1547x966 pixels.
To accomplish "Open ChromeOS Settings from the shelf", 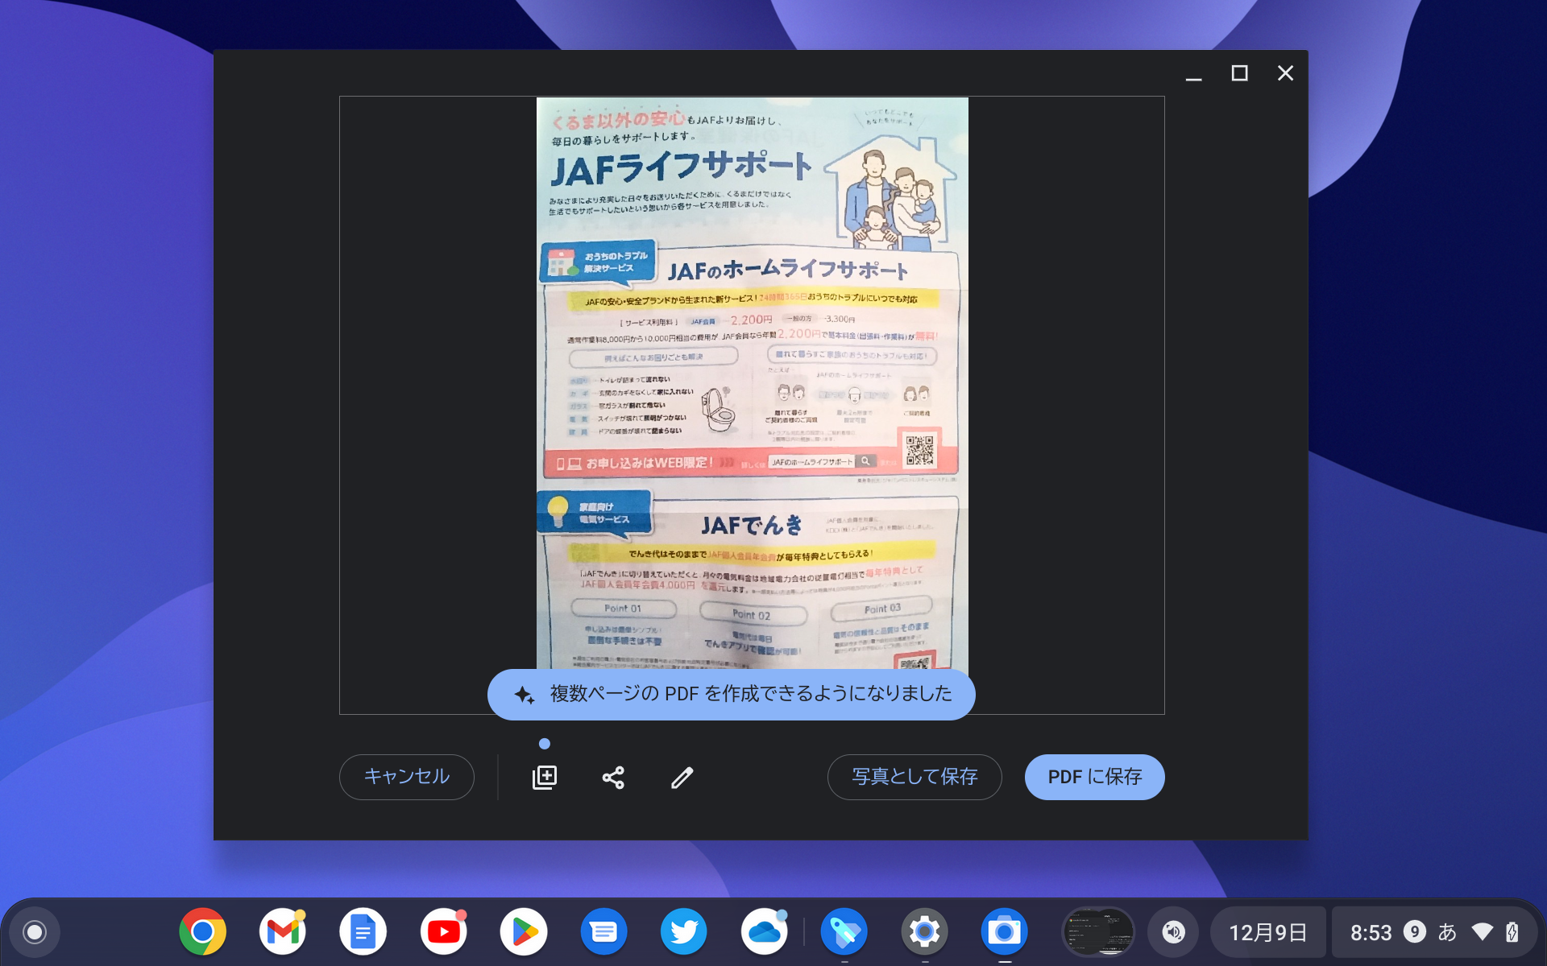I will pyautogui.click(x=923, y=931).
